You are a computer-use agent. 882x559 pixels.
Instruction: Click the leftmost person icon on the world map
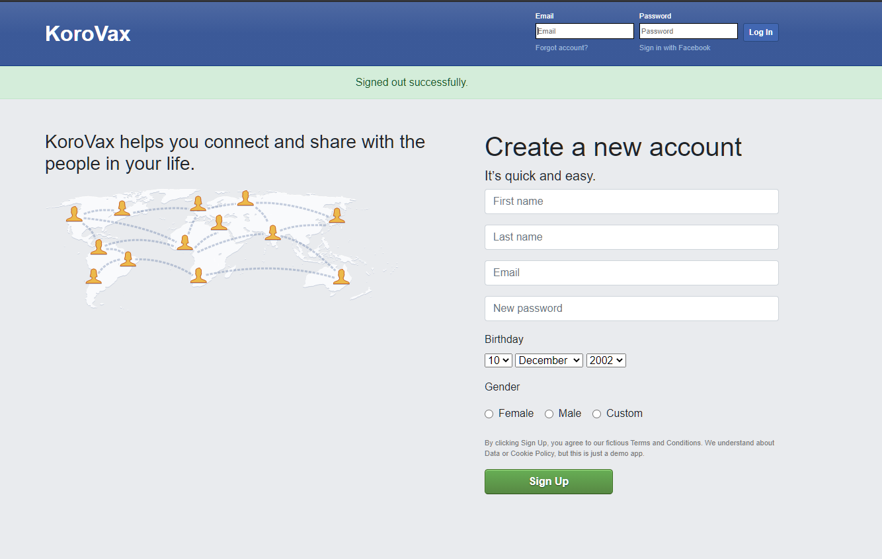pyautogui.click(x=74, y=214)
